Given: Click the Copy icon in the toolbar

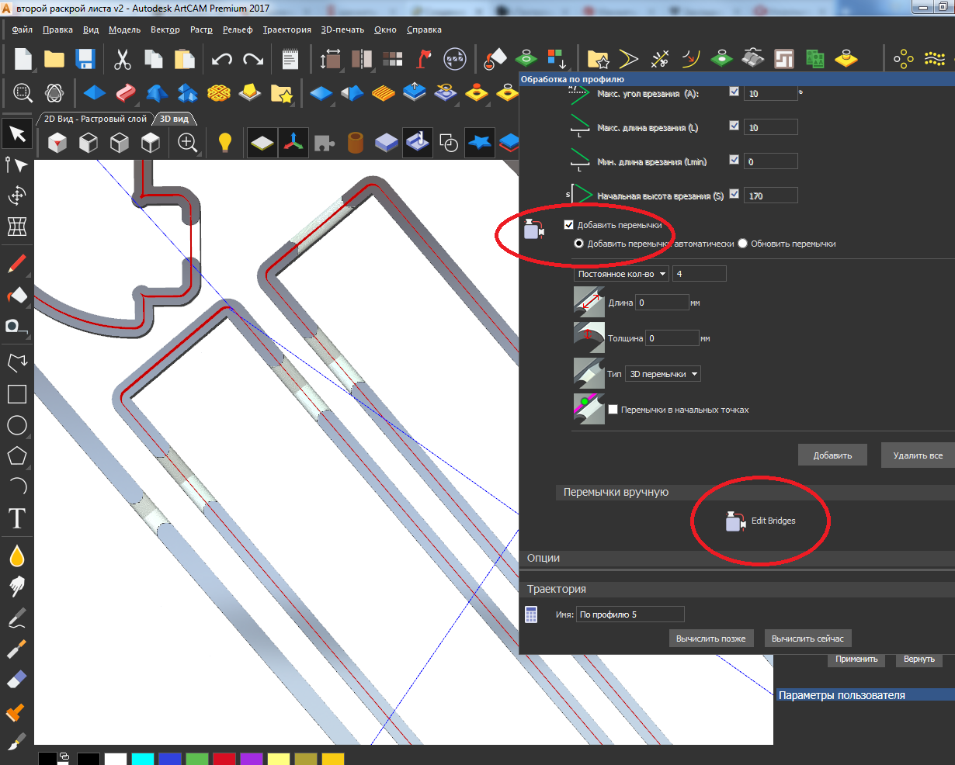Looking at the screenshot, I should (153, 60).
